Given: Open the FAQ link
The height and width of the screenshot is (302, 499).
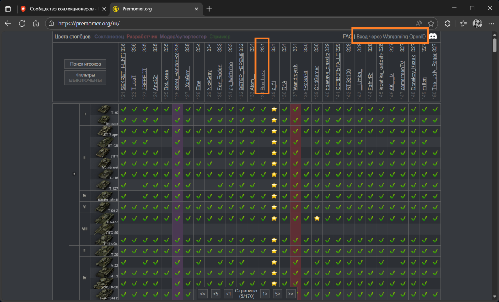Looking at the screenshot, I should click(347, 37).
